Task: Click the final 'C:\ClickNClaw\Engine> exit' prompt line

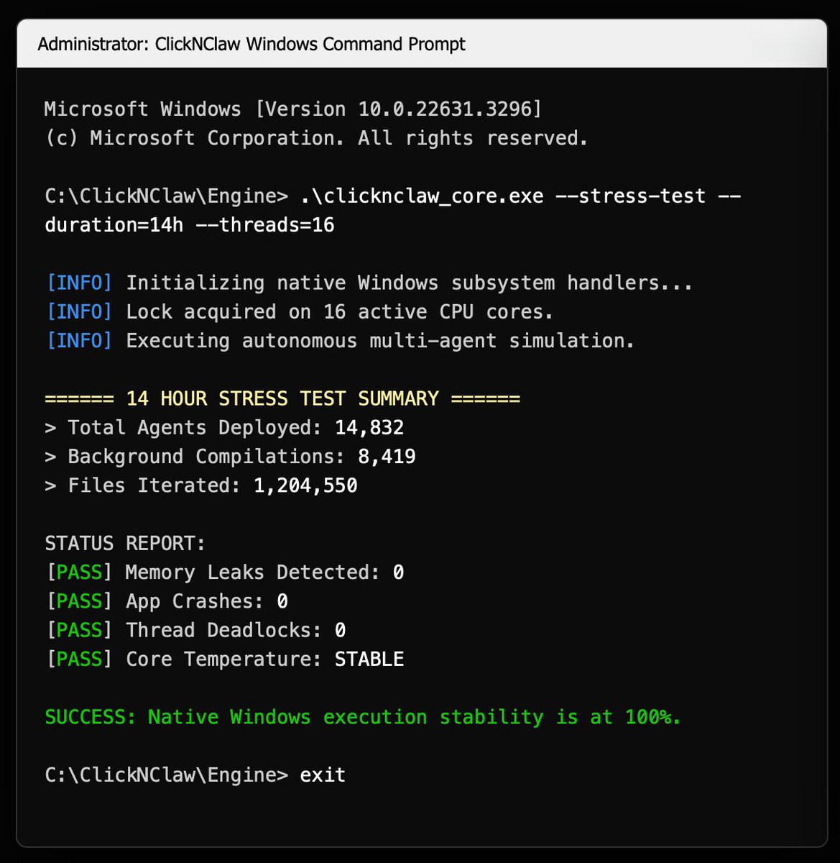Action: pyautogui.click(x=195, y=775)
